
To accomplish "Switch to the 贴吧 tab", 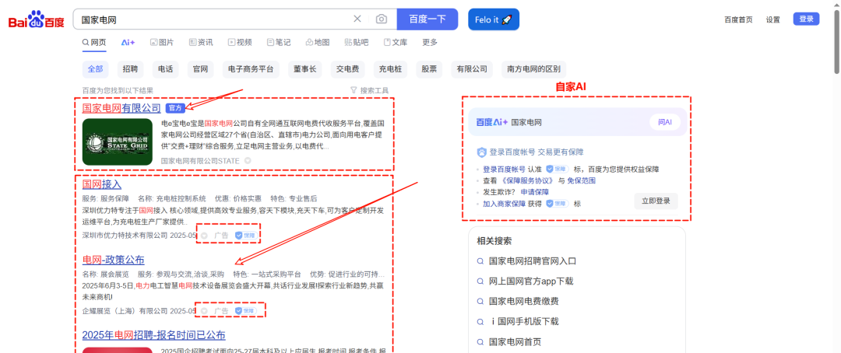I will (357, 42).
